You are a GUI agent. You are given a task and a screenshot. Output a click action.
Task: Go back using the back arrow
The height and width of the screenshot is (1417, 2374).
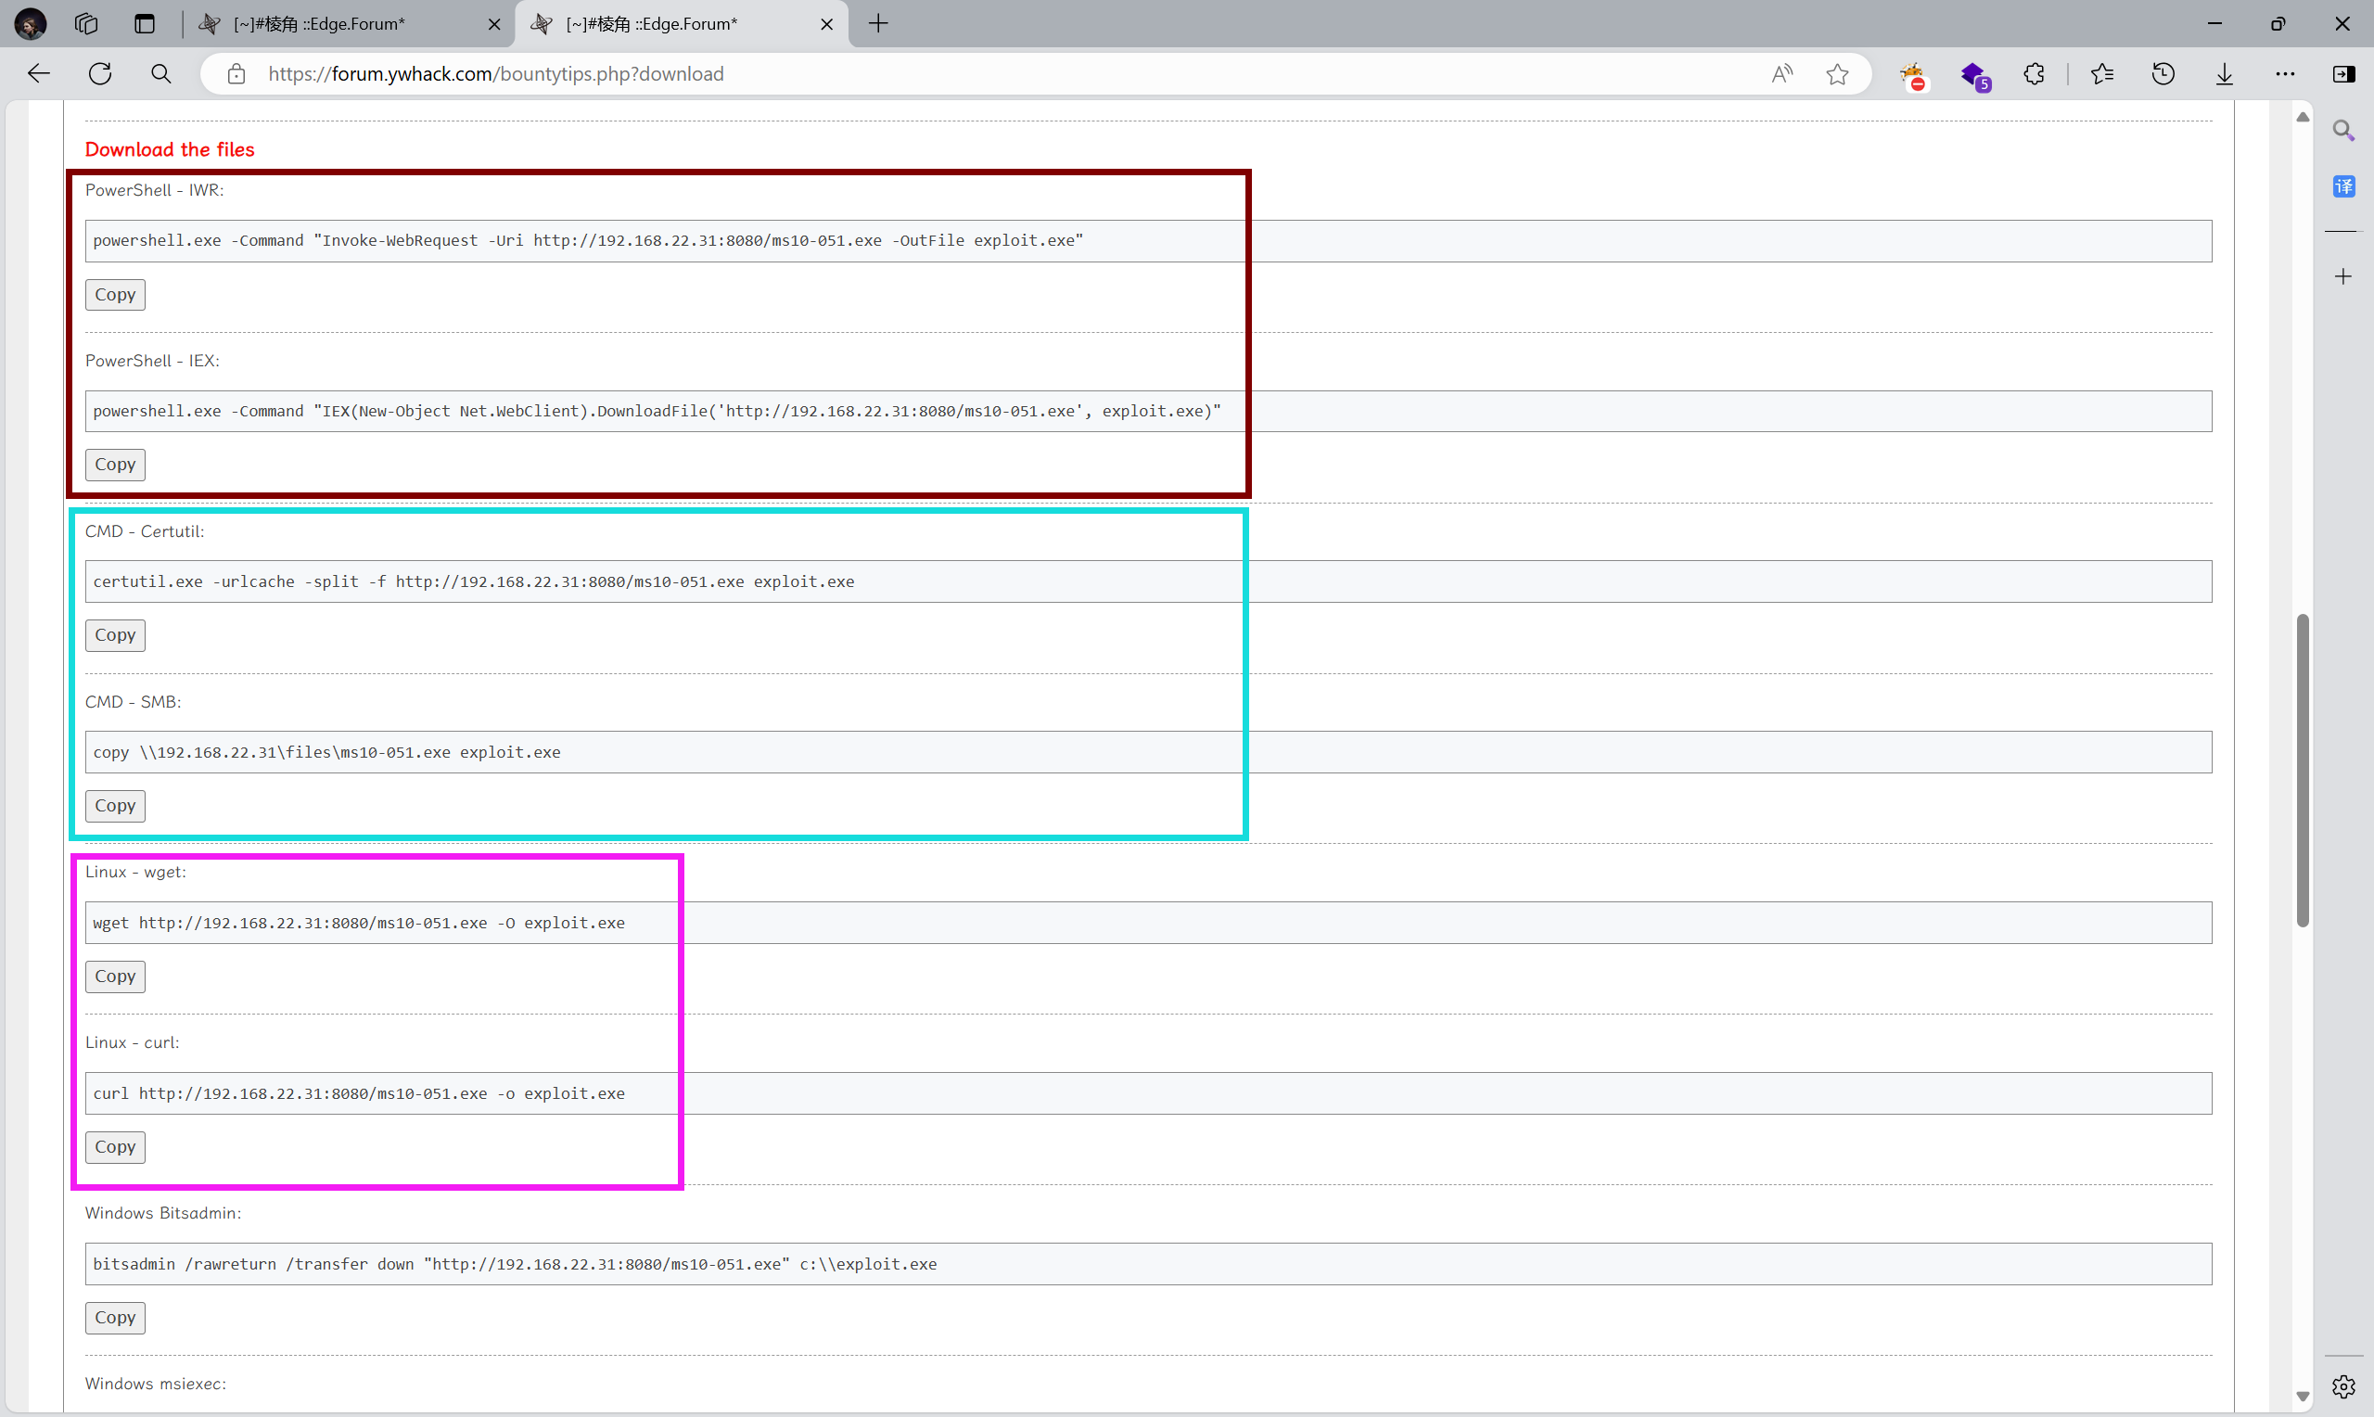[x=39, y=73]
